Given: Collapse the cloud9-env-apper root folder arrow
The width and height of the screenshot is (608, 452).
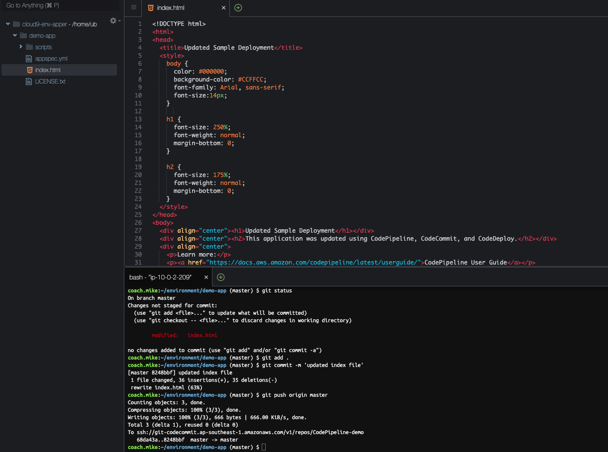Looking at the screenshot, I should point(8,24).
